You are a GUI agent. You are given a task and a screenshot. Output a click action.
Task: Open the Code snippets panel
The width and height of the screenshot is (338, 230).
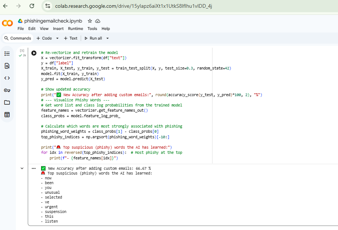(7, 78)
